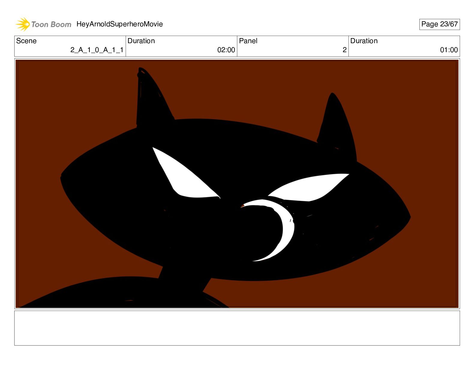Click the "Page 23/67" page indicator

click(x=439, y=24)
